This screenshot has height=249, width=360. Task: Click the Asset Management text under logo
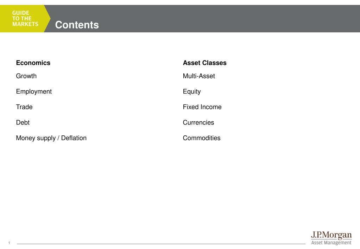coord(331,243)
